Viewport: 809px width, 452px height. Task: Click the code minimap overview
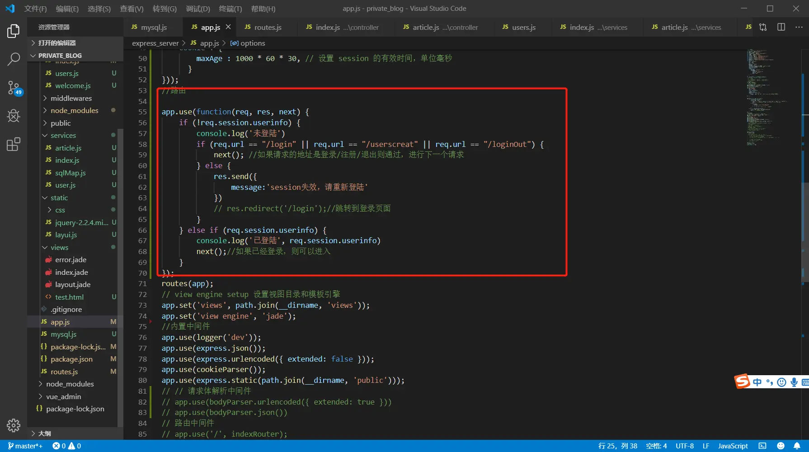764,97
